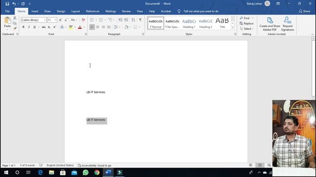Show or hide paragraph marks
The width and height of the screenshot is (316, 177).
140,20
